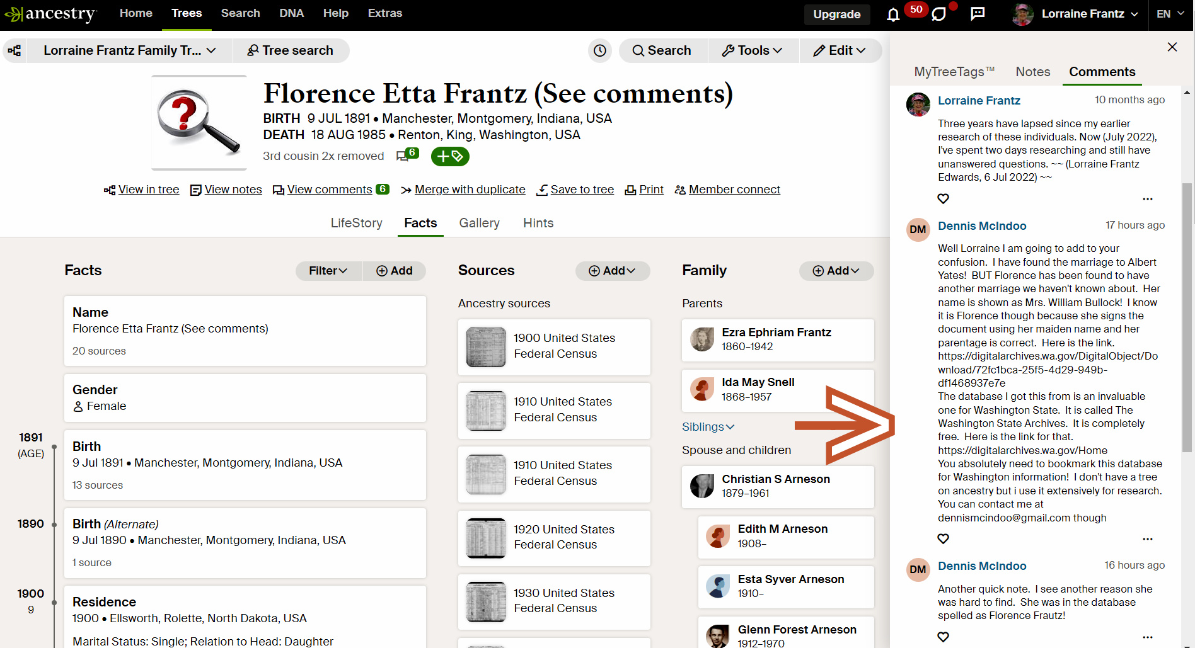Like Lorraine Frantz's comment with heart
The height and width of the screenshot is (648, 1195).
[943, 199]
